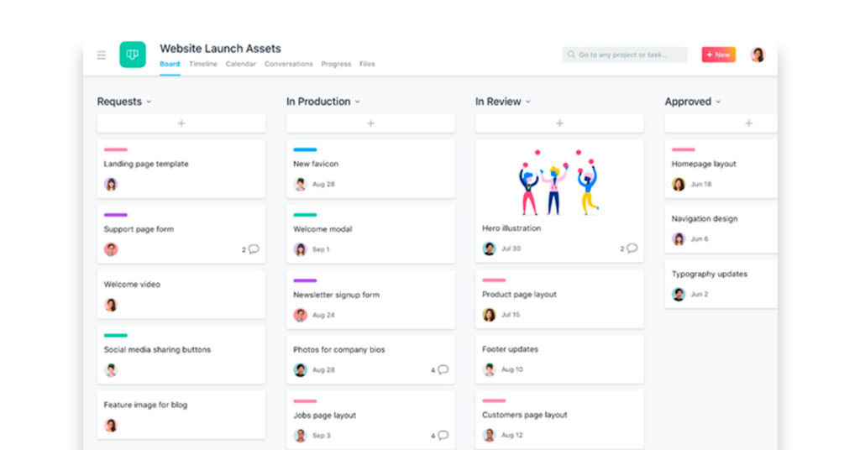Click the Sep 1 date on Welcome modal
The image size is (860, 450).
[321, 249]
